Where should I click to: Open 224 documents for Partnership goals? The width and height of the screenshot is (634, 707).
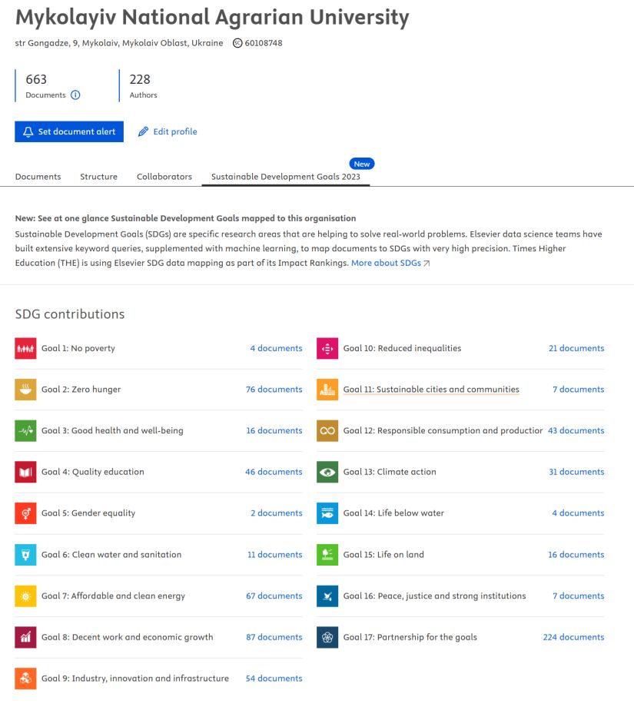pos(573,637)
